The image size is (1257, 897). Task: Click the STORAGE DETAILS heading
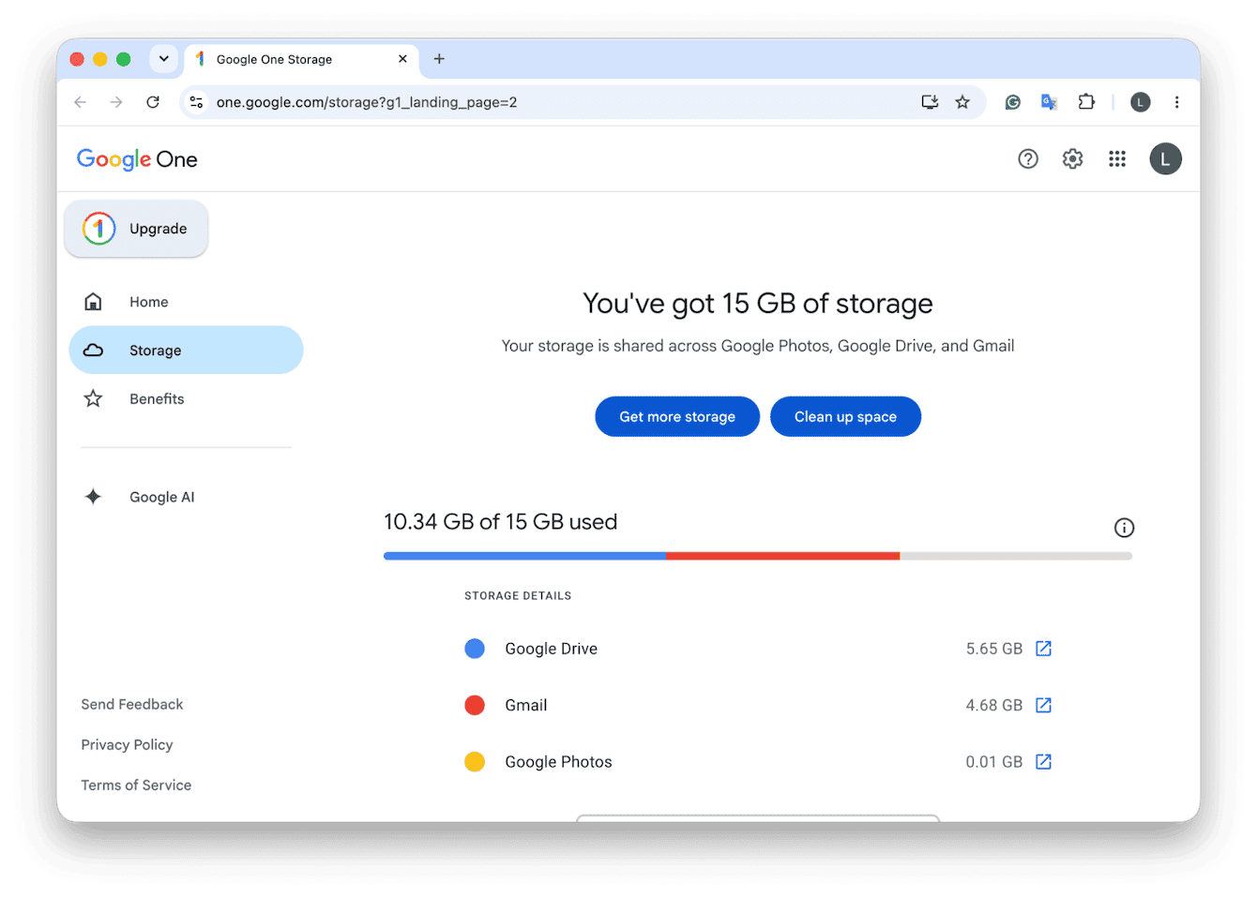pos(518,596)
